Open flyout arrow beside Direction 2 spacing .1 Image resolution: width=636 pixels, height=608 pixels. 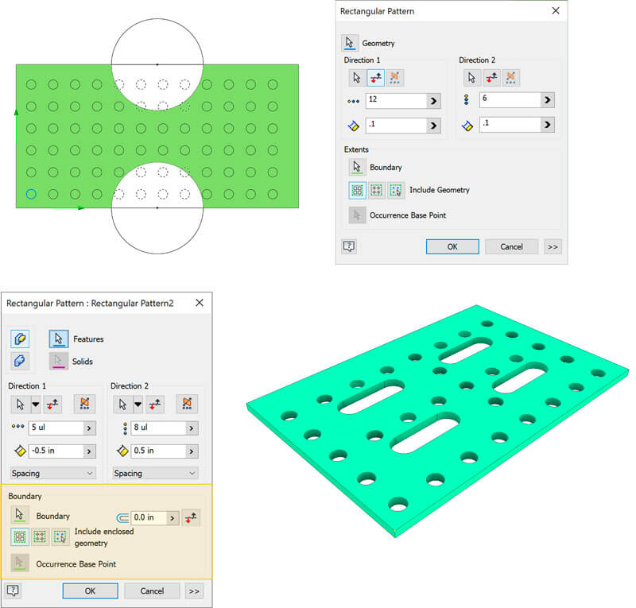pos(548,125)
